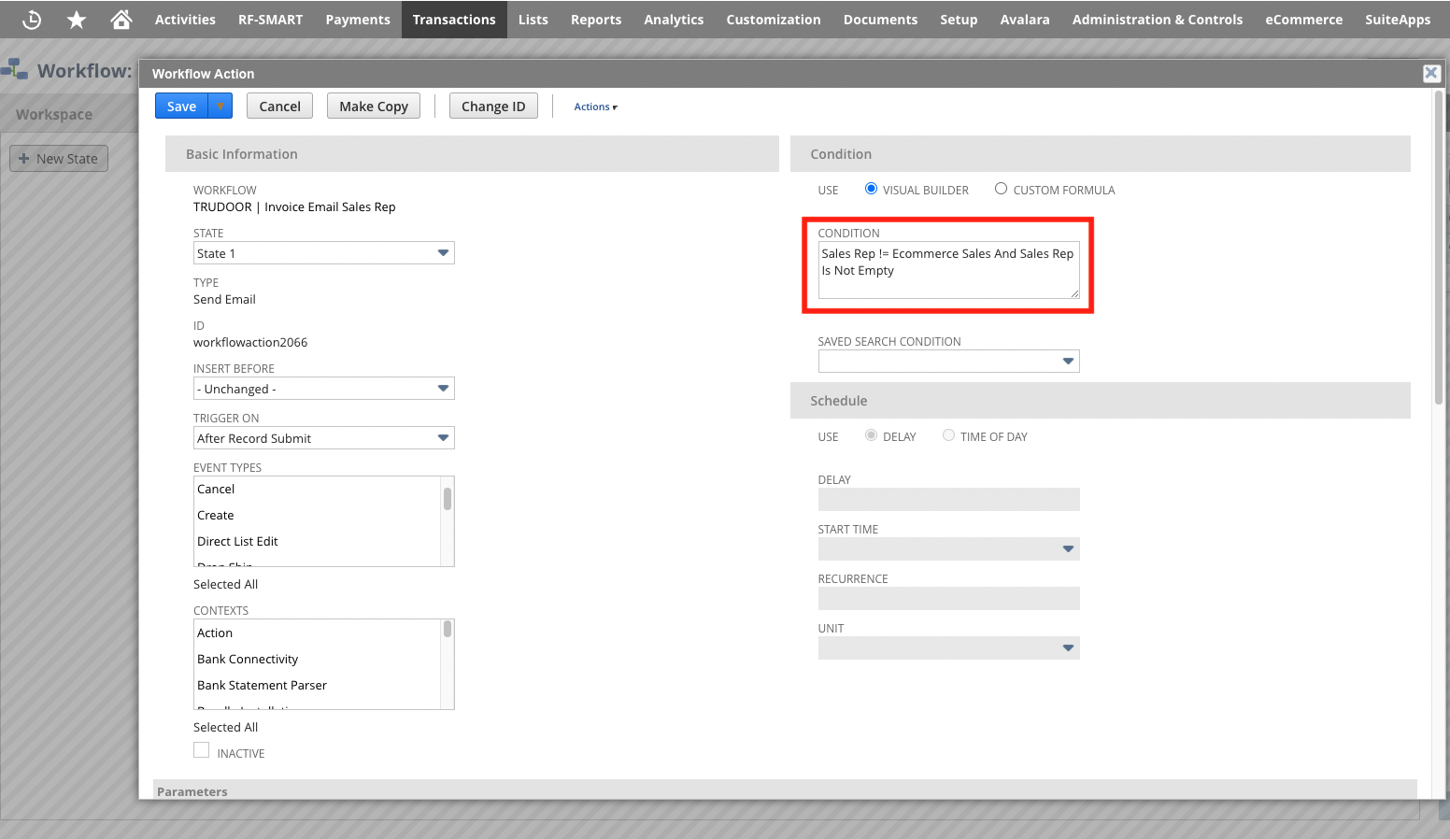Open recent records via the clock icon

[x=32, y=19]
